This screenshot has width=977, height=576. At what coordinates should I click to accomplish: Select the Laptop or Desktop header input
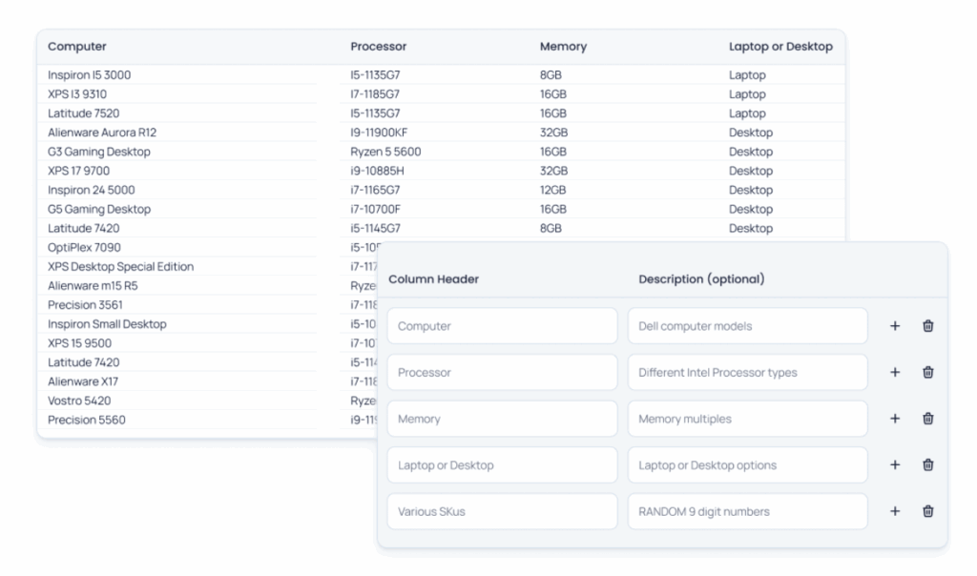[502, 464]
